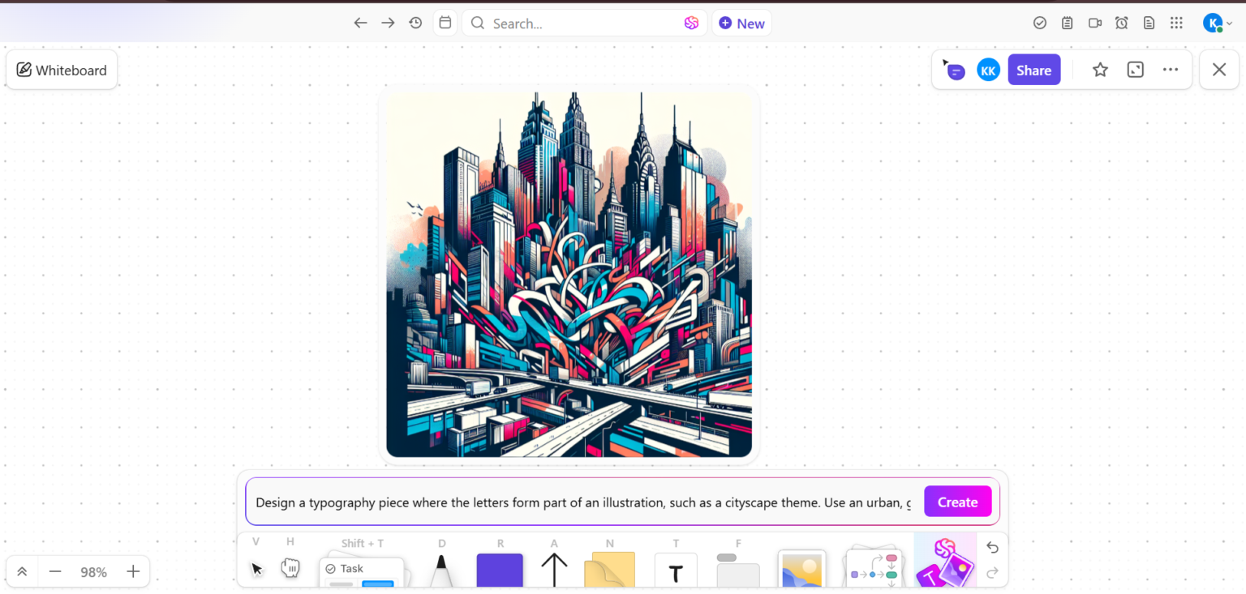Open ClickUp Clips video recorder
Screen dimensions: 1246x594
(x=1094, y=23)
